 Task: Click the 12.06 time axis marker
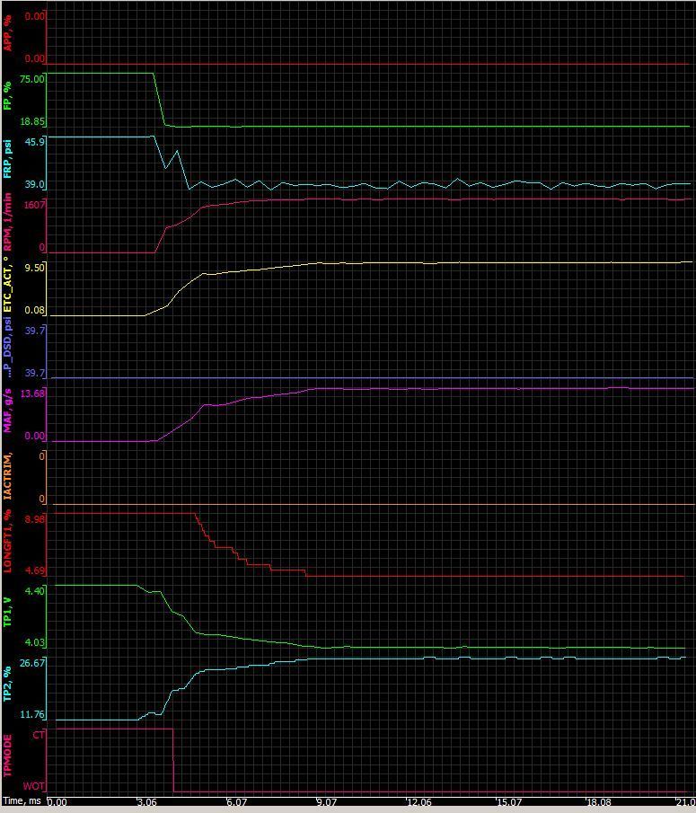click(418, 802)
